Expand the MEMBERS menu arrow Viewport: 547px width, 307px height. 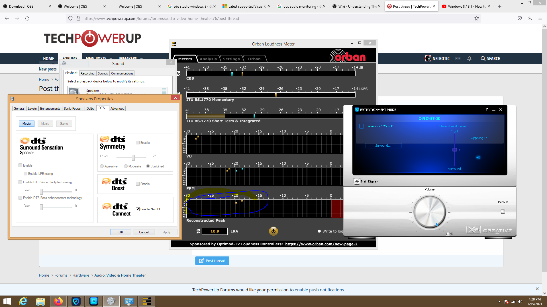tap(142, 59)
